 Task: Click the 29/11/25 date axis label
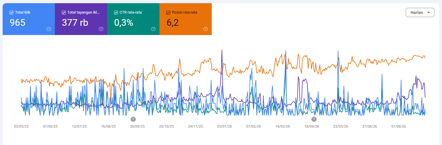pyautogui.click(x=195, y=126)
